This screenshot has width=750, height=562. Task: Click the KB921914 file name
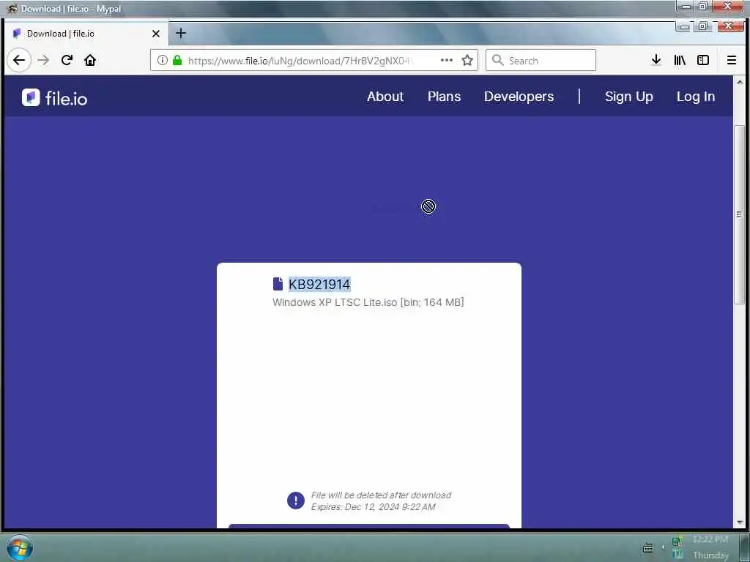pyautogui.click(x=319, y=285)
